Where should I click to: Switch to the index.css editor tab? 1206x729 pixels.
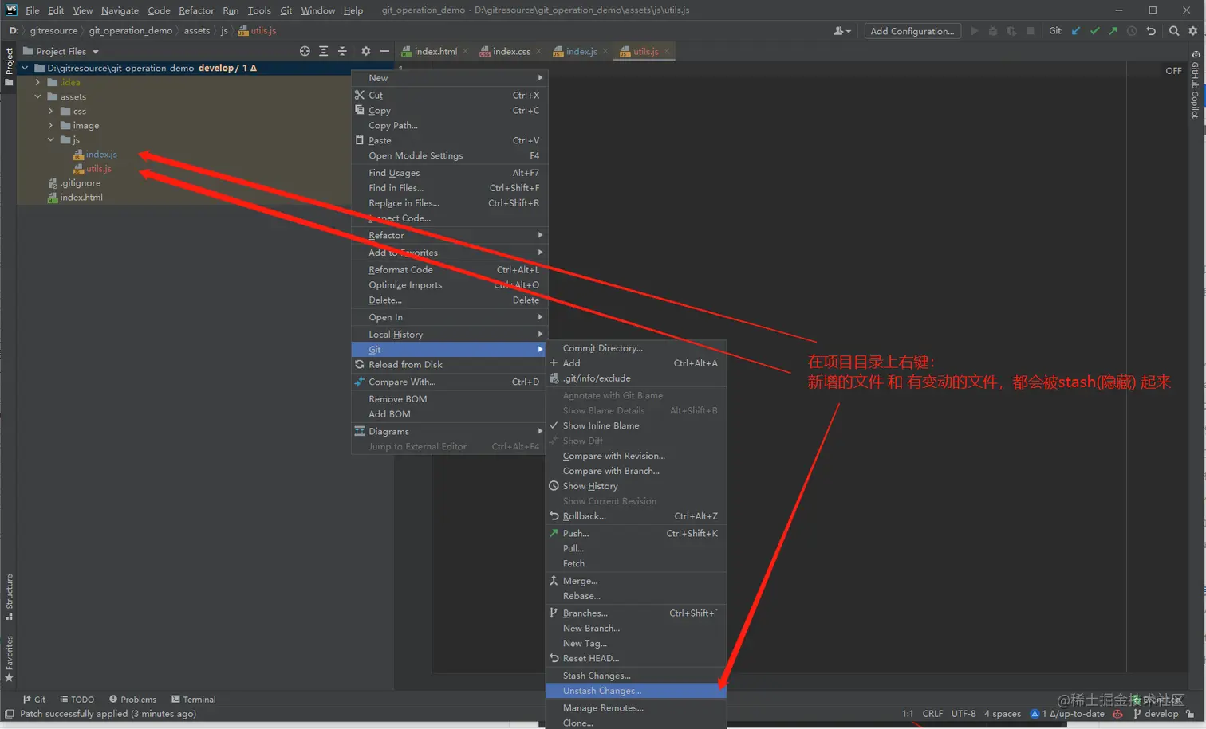(511, 51)
